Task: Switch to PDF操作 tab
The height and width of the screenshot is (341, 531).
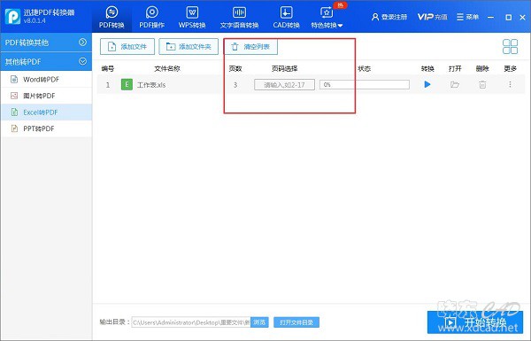Action: pyautogui.click(x=151, y=17)
